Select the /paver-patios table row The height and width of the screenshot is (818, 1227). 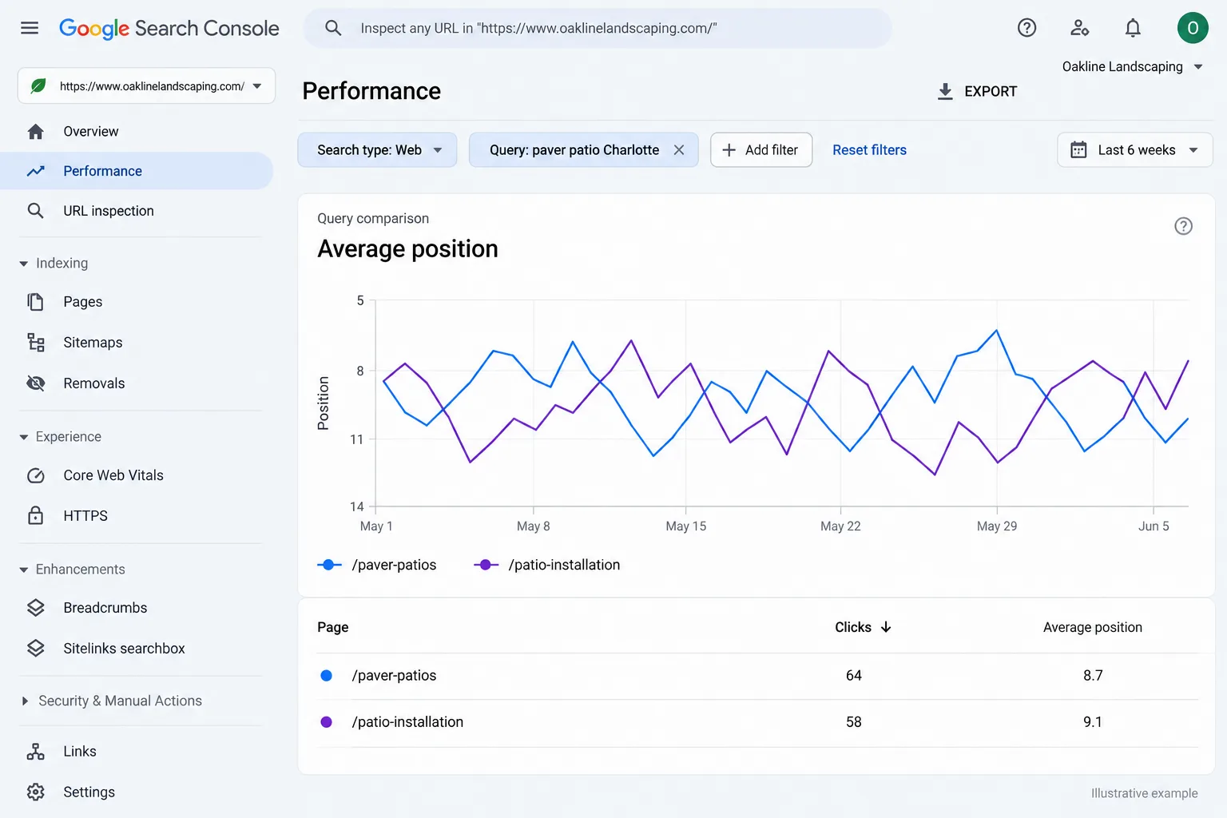click(757, 676)
